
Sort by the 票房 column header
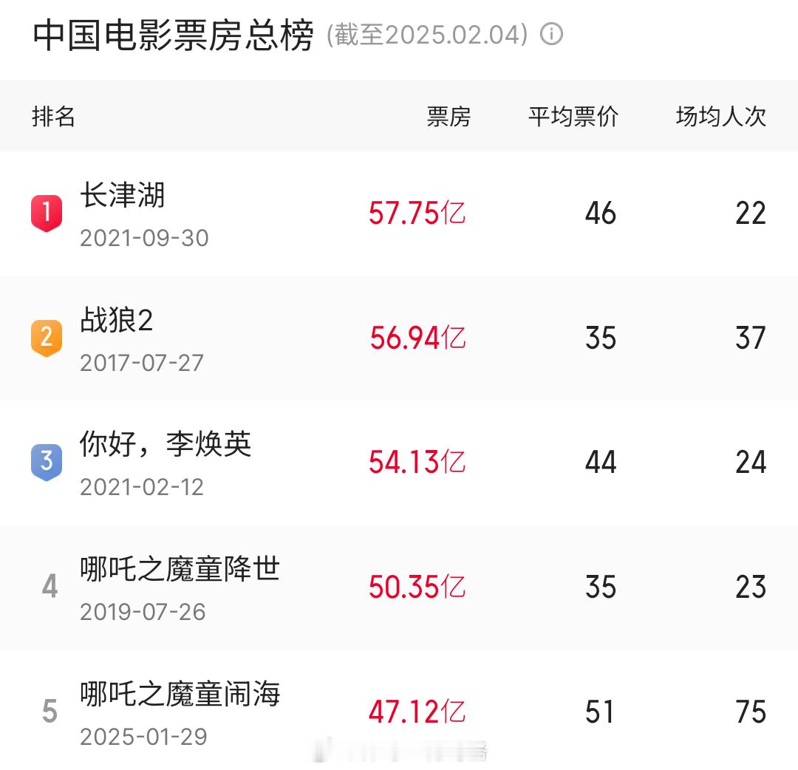point(449,117)
